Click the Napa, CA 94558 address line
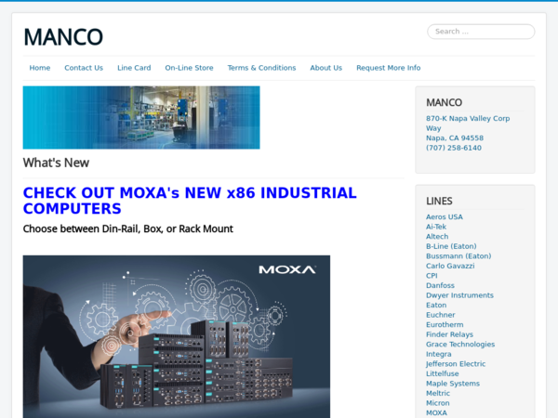Screen dimensions: 558x418 [x=455, y=137]
